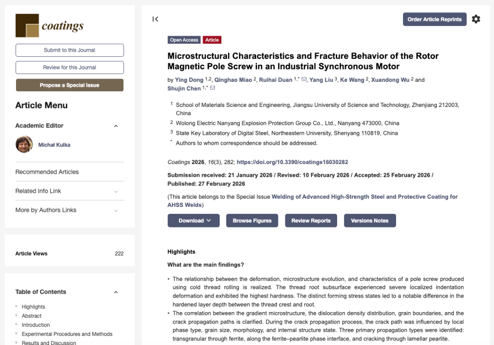
Task: Click Order Article Reprints button
Action: point(435,19)
